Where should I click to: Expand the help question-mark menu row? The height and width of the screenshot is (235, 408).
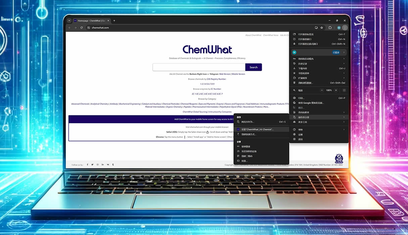coord(319,129)
